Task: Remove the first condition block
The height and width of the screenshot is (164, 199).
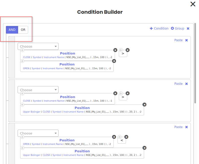Action: (x=186, y=40)
